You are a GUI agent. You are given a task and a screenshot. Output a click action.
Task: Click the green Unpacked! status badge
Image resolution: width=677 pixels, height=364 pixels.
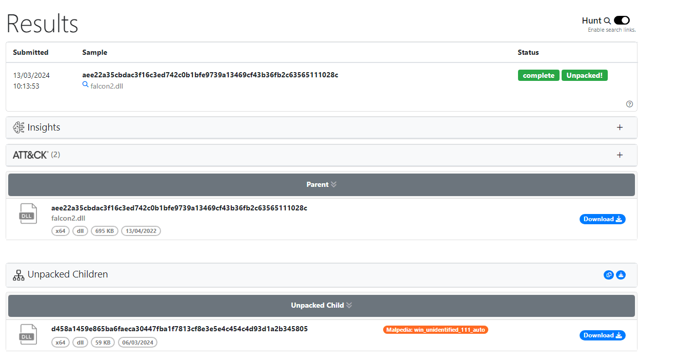(x=584, y=75)
